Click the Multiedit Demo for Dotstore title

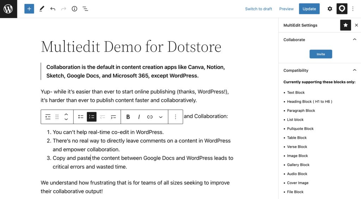click(x=131, y=47)
